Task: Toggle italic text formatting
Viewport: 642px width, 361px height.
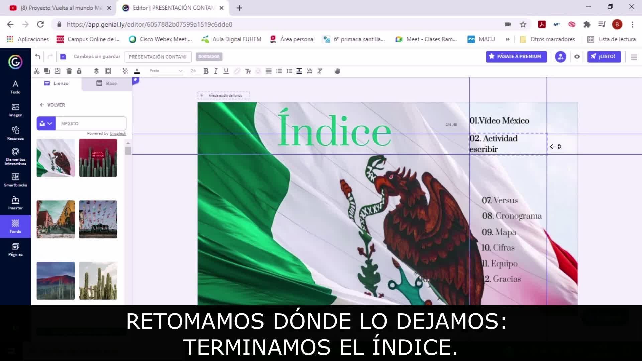Action: click(x=216, y=71)
